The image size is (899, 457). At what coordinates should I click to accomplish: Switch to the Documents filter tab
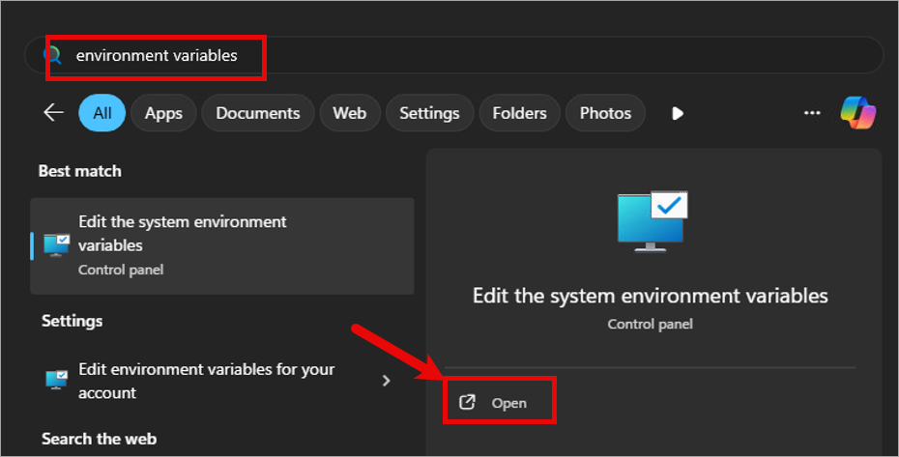click(258, 113)
